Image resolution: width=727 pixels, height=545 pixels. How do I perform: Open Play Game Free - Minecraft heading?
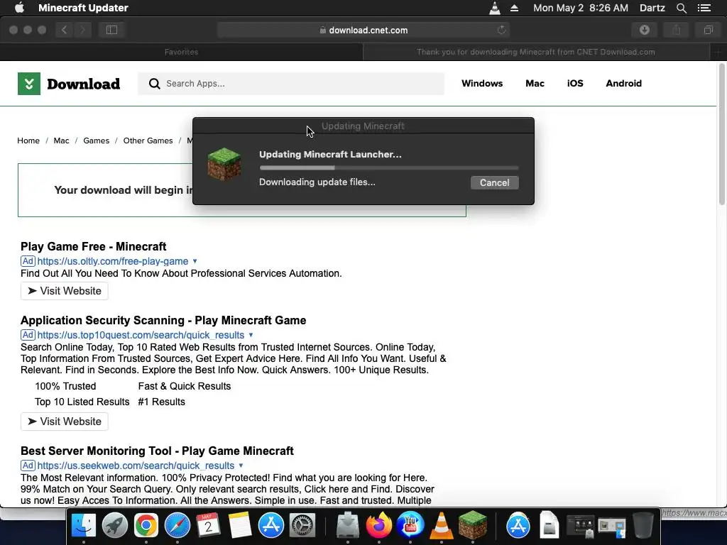coord(93,246)
